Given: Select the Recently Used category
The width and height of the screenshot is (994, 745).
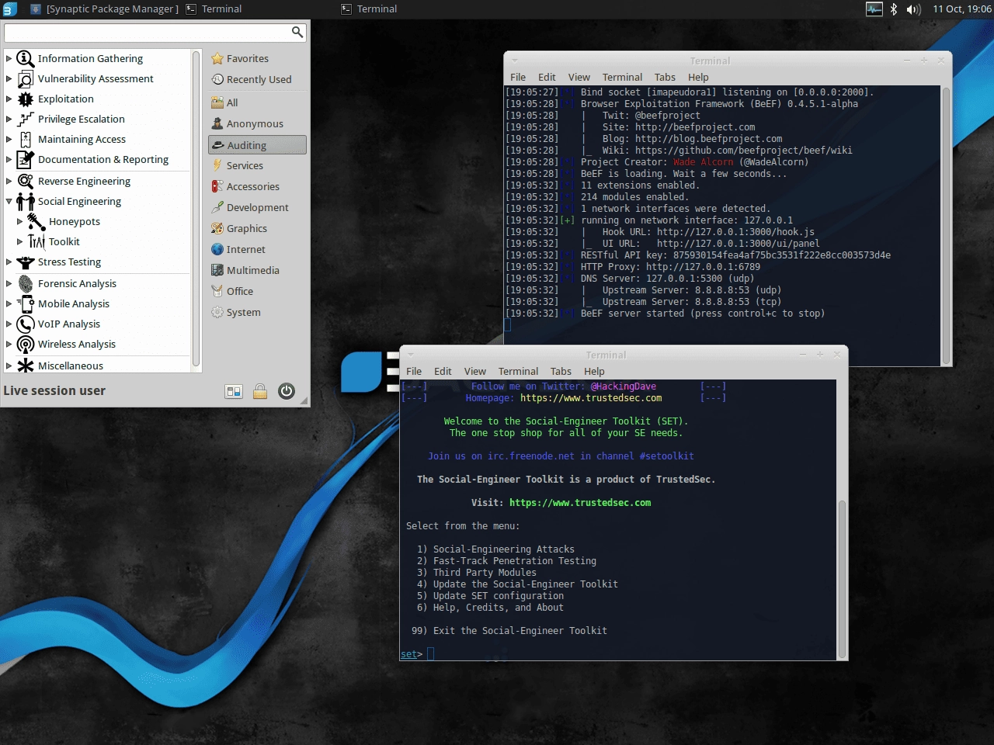Looking at the screenshot, I should [258, 79].
